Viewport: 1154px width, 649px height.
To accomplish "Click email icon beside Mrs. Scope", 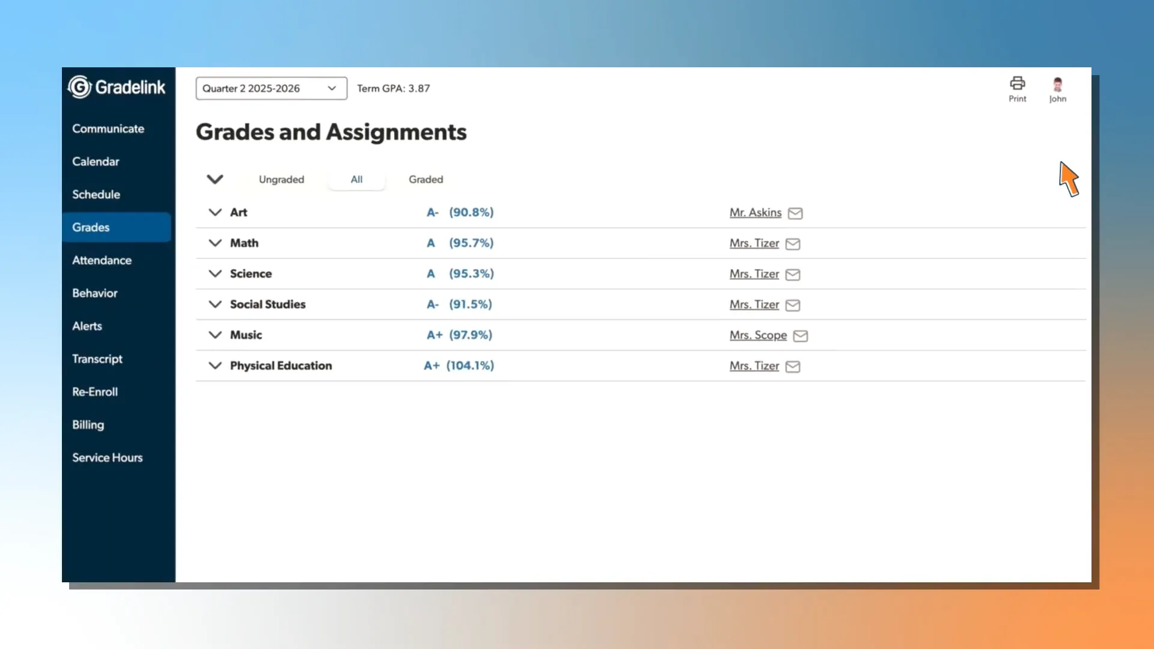I will pos(801,336).
